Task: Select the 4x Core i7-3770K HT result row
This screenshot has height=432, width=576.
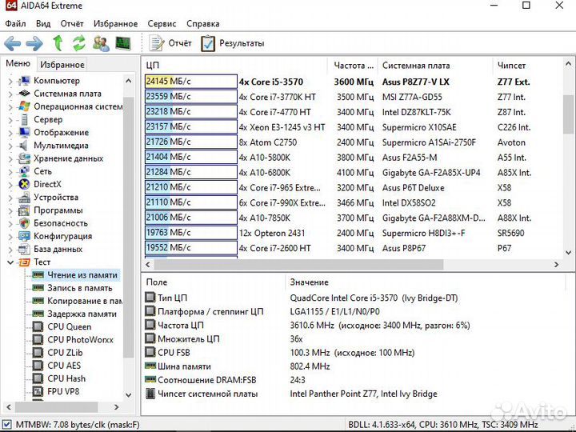Action: pos(353,97)
